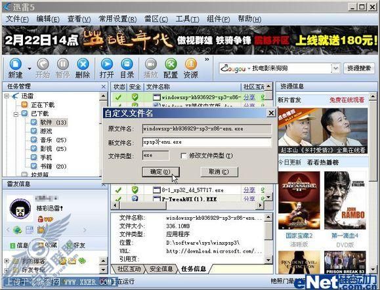Collapse the 已下载 tree node
Image resolution: width=380 pixels, height=290 pixels.
[x=16, y=114]
